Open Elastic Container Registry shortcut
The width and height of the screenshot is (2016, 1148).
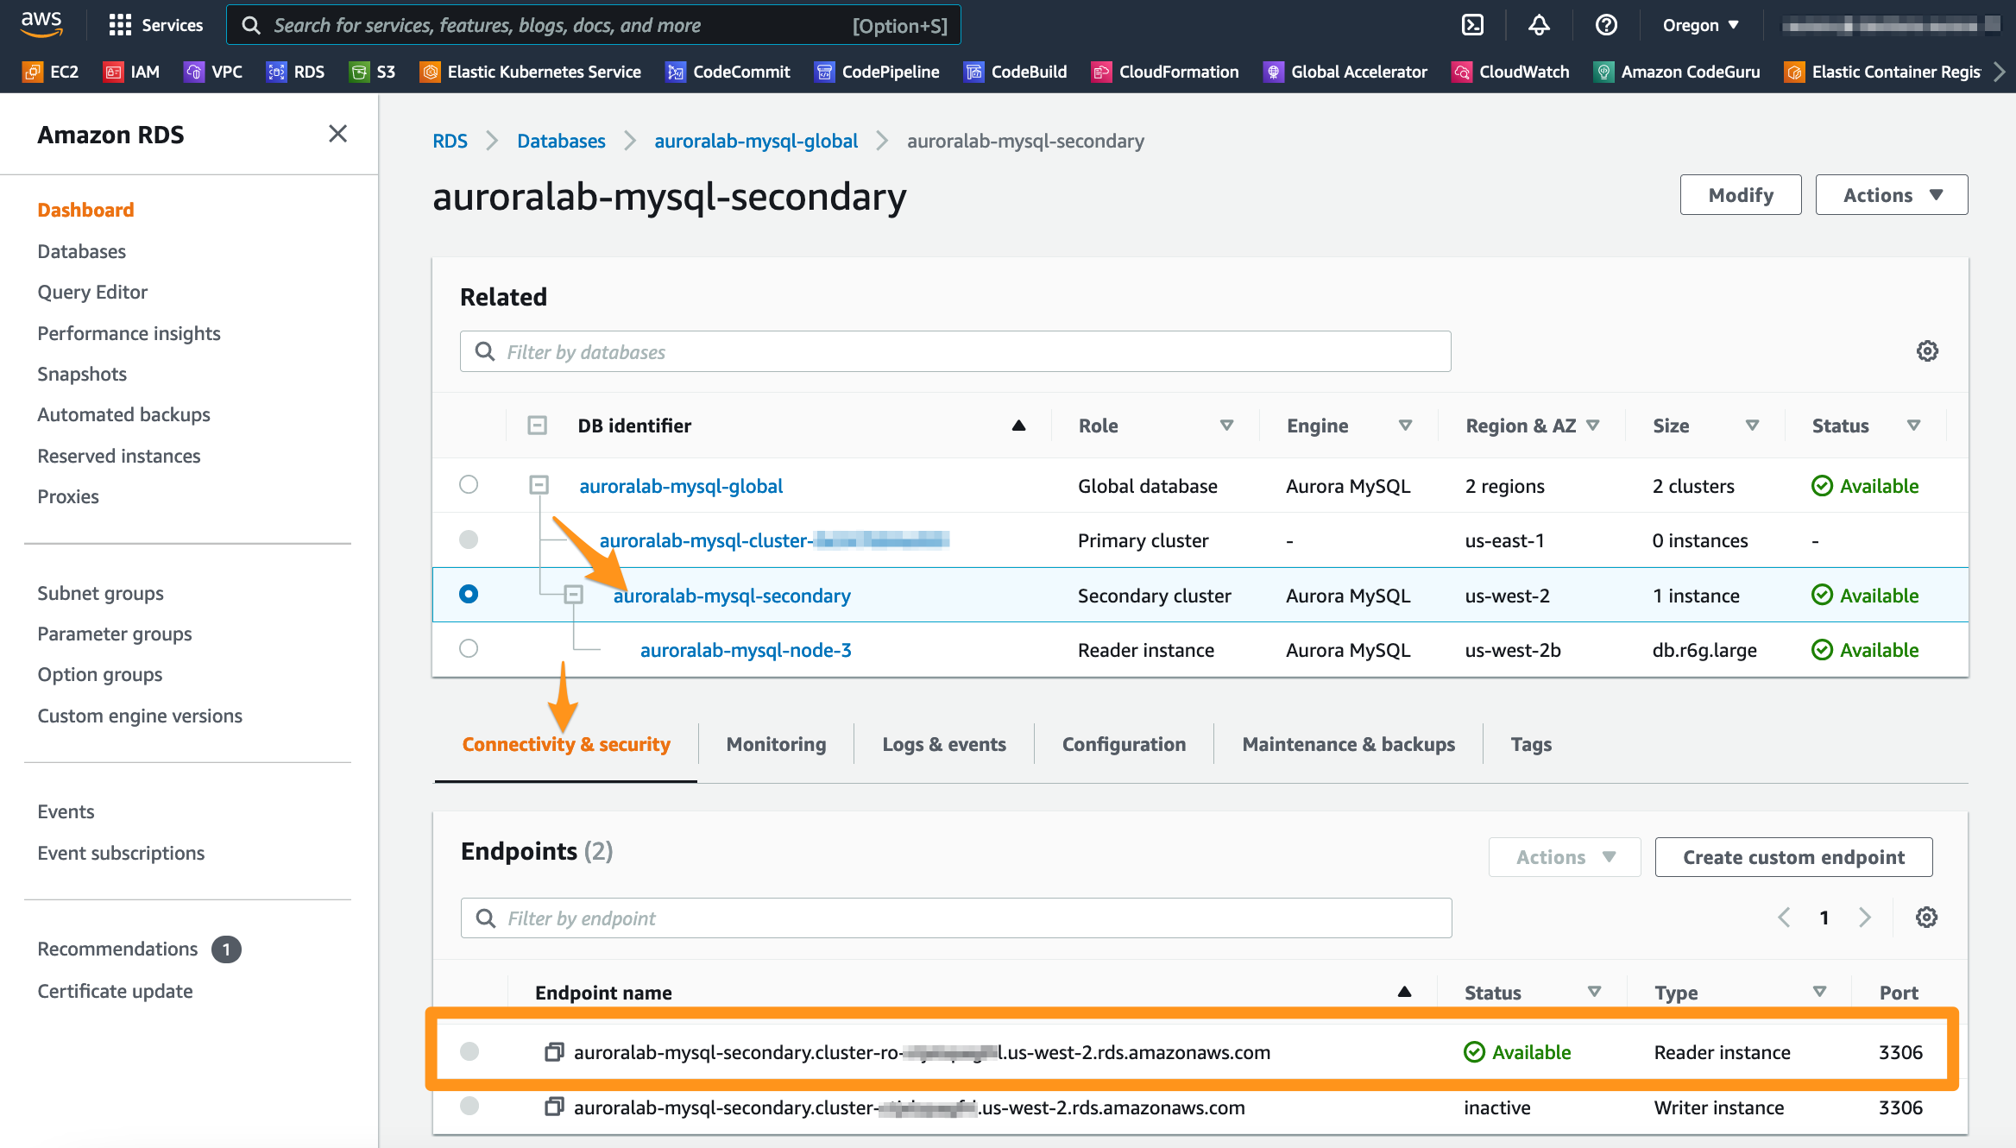point(1882,72)
